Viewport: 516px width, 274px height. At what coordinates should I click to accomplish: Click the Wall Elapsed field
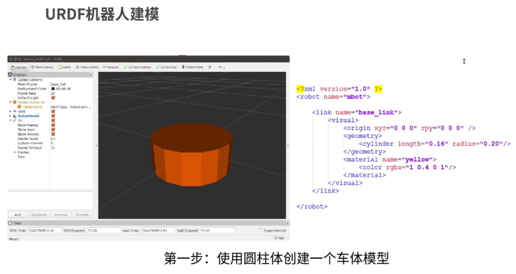click(217, 230)
